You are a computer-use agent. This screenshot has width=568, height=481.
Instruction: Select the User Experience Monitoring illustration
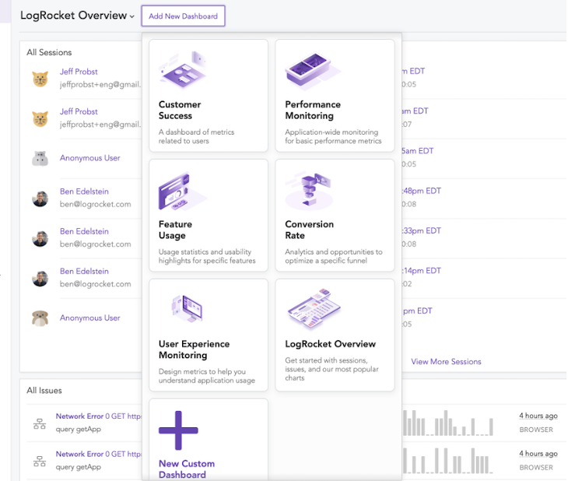188,309
